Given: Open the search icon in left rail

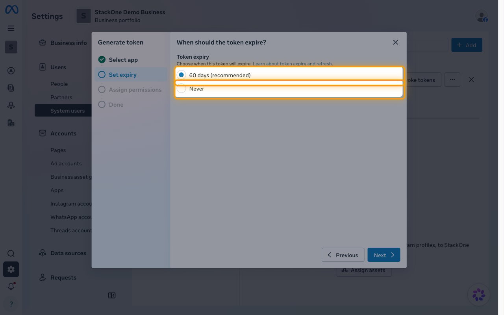Looking at the screenshot, I should pos(11,254).
